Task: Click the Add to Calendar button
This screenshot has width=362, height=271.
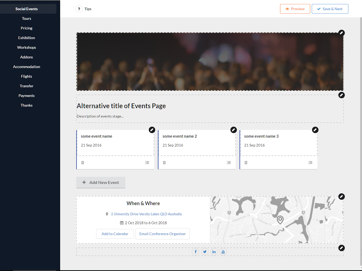Action: coord(115,234)
